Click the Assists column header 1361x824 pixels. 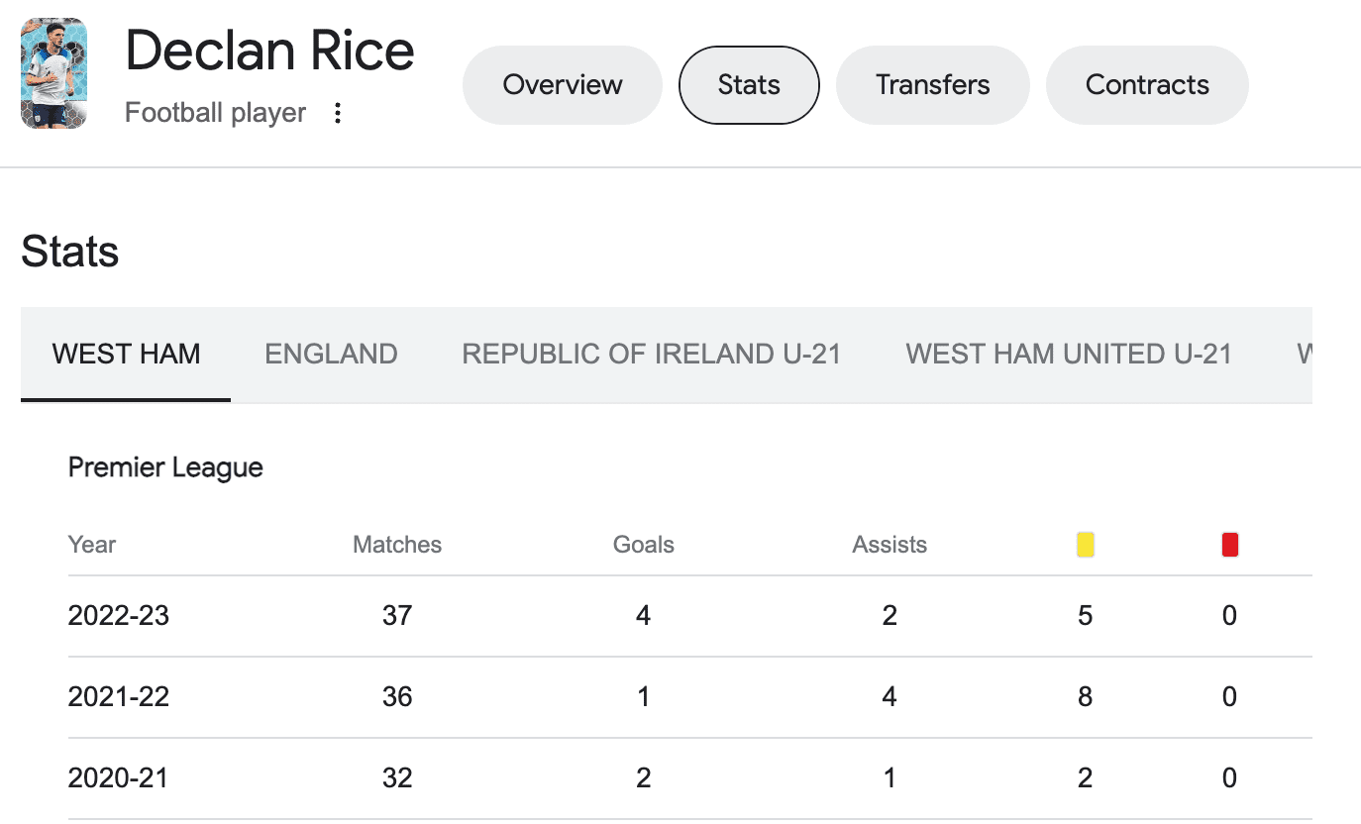890,545
